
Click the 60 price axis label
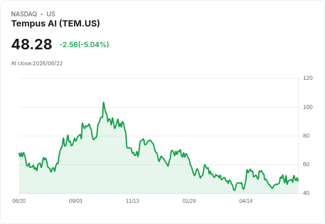[x=306, y=164]
